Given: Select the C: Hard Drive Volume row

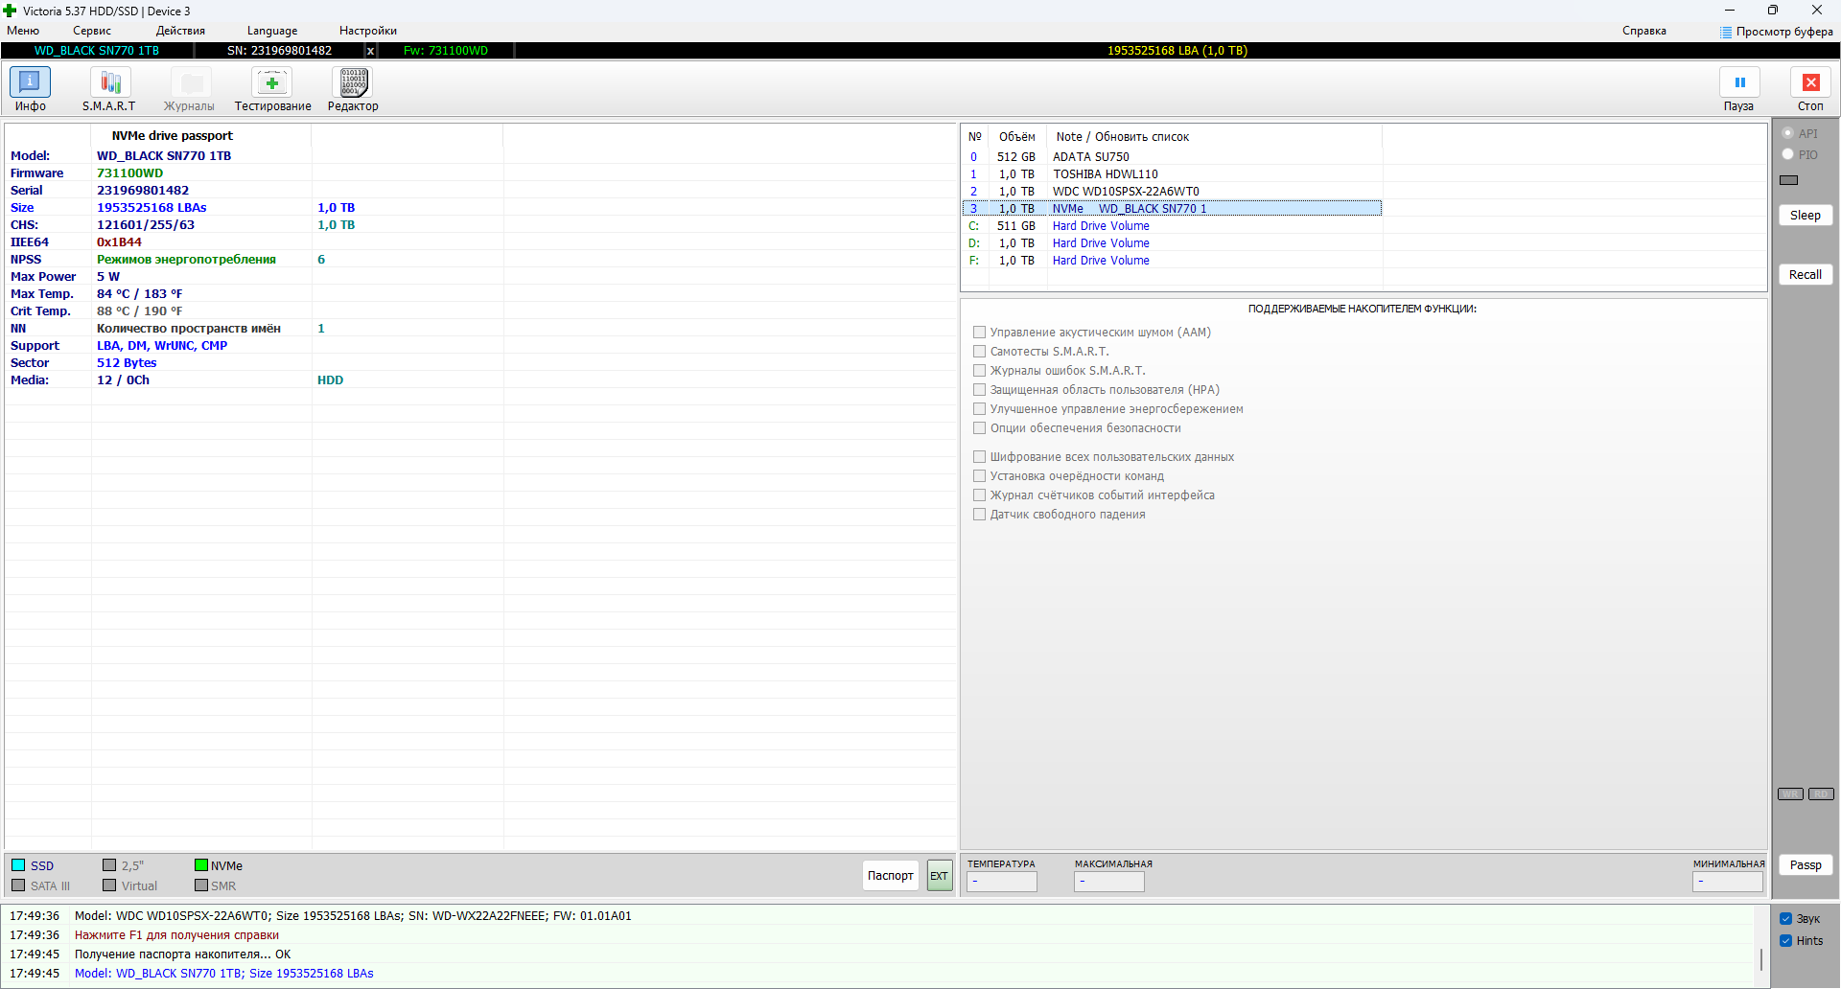Looking at the screenshot, I should point(1172,226).
